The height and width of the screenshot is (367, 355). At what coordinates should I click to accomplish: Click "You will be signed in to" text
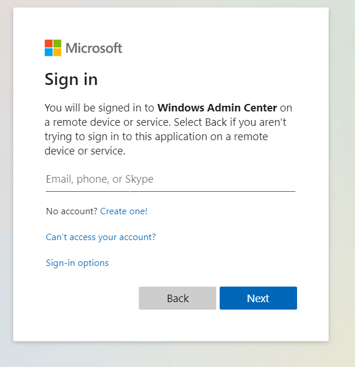[100, 108]
